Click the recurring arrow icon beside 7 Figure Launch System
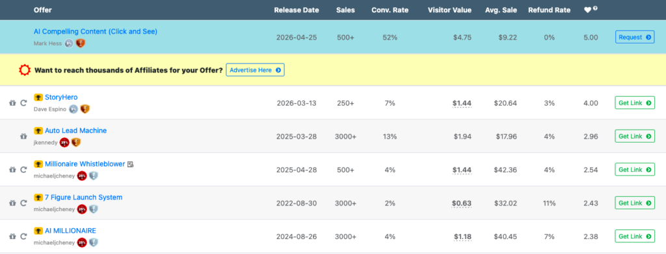 (x=24, y=203)
